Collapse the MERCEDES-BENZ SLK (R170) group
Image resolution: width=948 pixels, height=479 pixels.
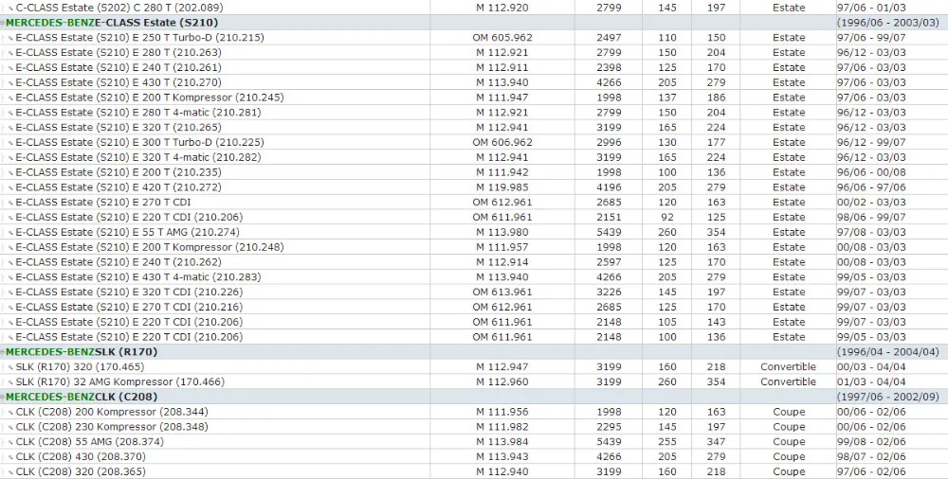point(3,352)
